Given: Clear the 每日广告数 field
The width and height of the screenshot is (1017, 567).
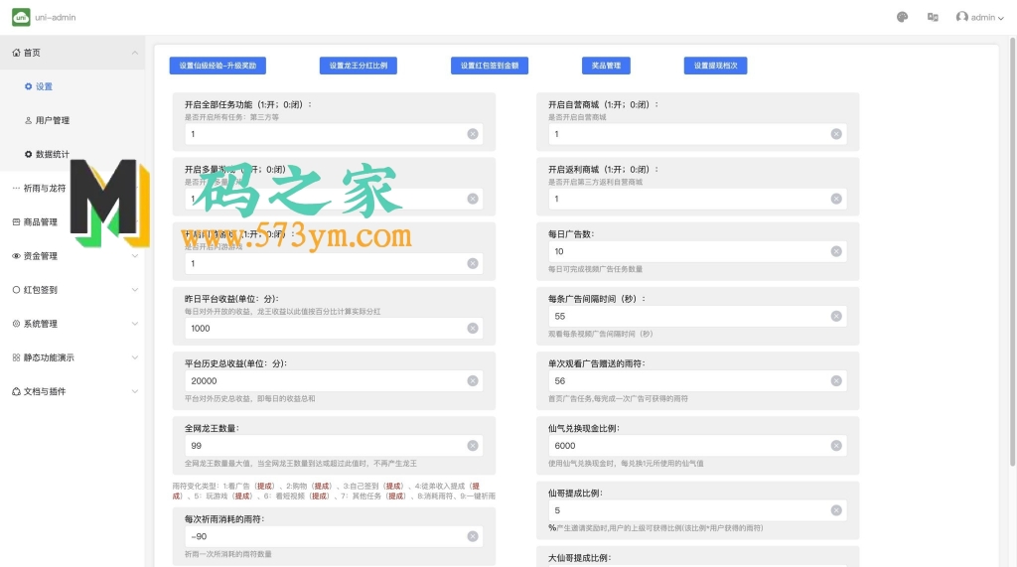Looking at the screenshot, I should coord(836,251).
